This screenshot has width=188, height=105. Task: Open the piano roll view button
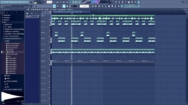[96, 6]
